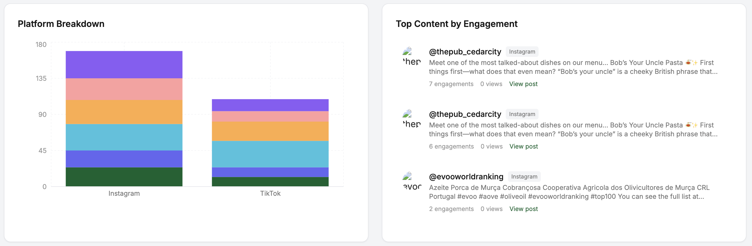
Task: Click the TikTok axis label
Action: pos(270,194)
